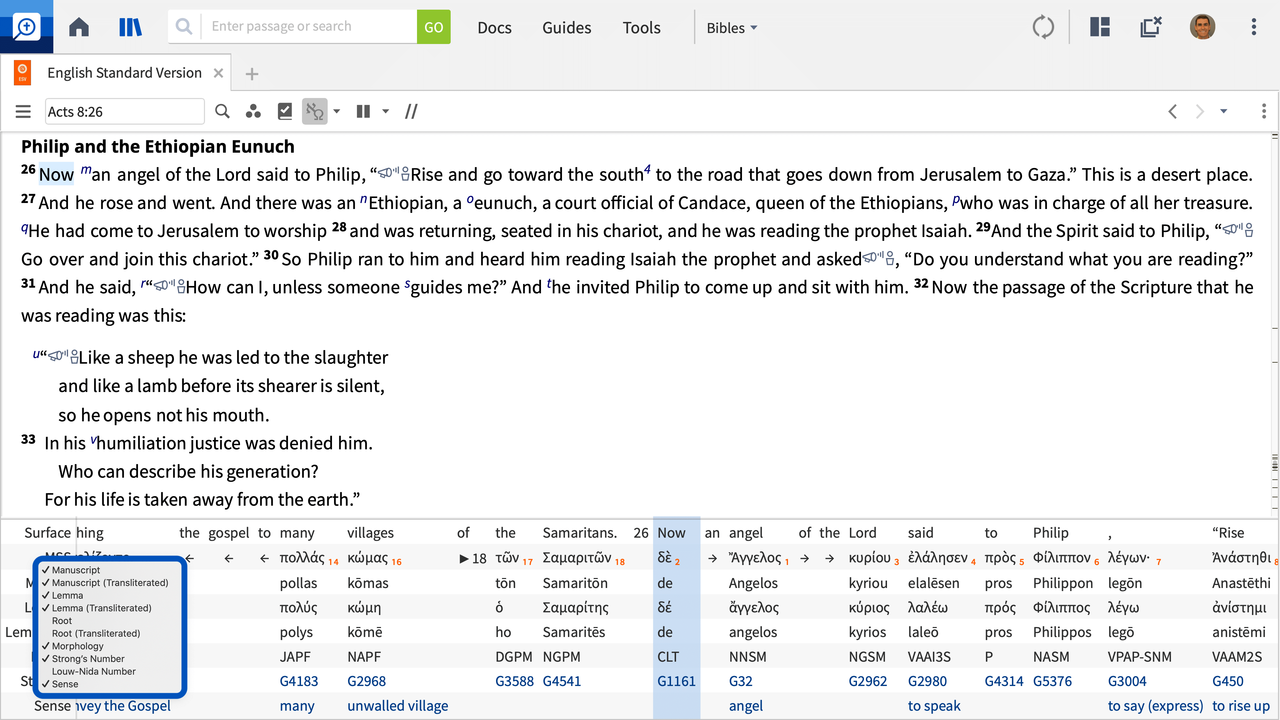Expand multi-column view dropdown arrow
1280x720 pixels.
386,111
